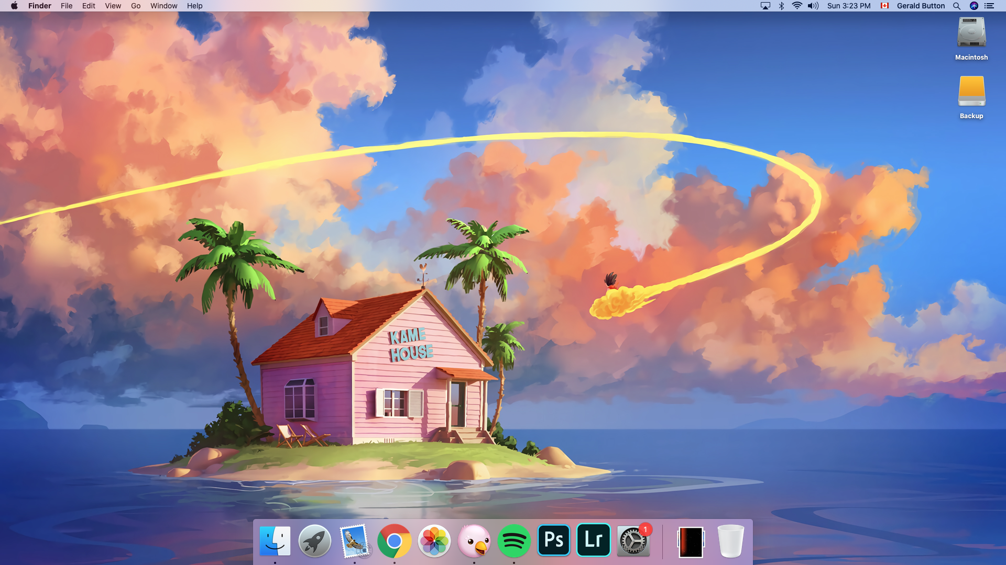
Task: Open the Edit menu
Action: 89,6
